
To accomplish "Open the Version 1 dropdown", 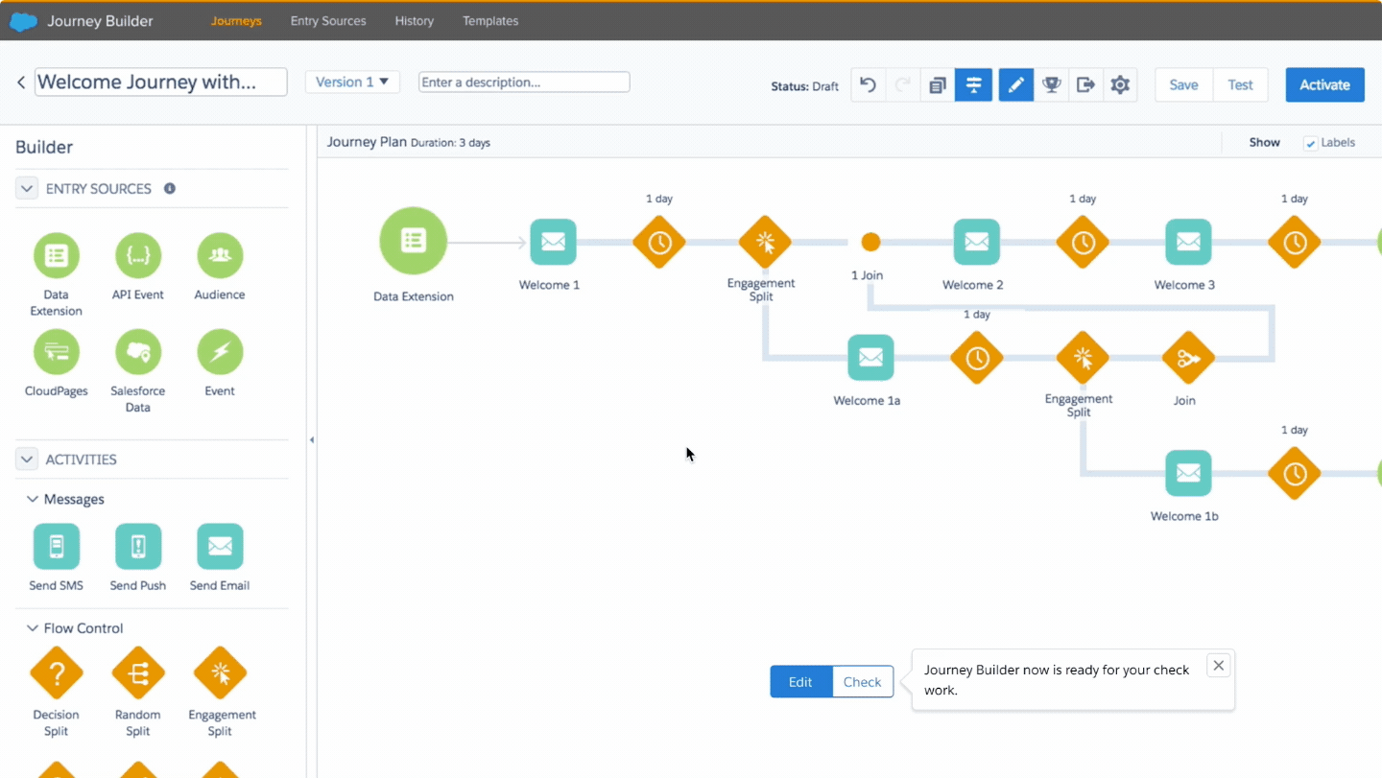I will point(352,83).
